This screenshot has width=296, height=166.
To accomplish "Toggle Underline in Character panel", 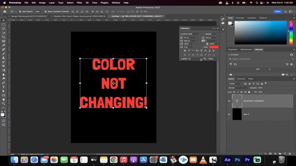I will [x=210, y=51].
